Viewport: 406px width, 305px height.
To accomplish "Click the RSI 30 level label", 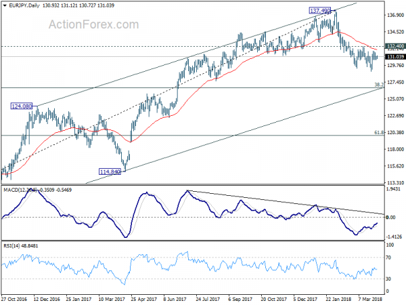I will [x=388, y=279].
